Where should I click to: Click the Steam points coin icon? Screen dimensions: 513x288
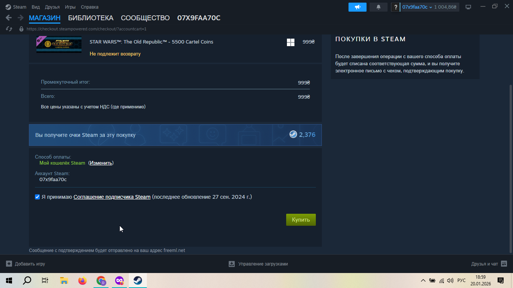point(293,134)
